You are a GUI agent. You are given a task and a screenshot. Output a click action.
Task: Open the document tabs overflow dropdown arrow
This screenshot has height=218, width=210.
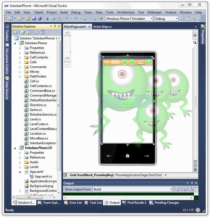[x=196, y=27]
